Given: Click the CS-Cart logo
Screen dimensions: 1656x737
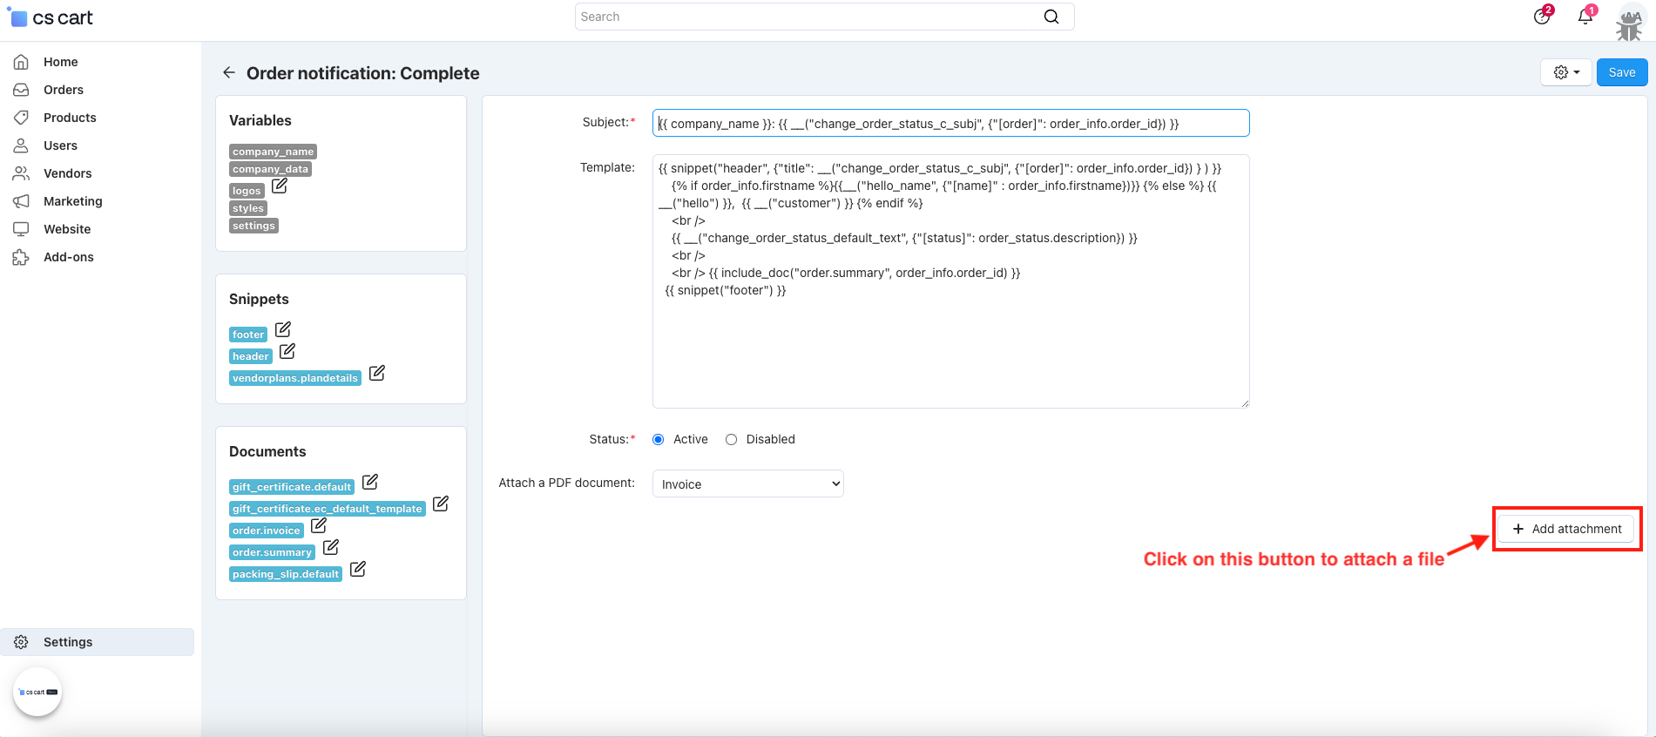Looking at the screenshot, I should point(51,17).
